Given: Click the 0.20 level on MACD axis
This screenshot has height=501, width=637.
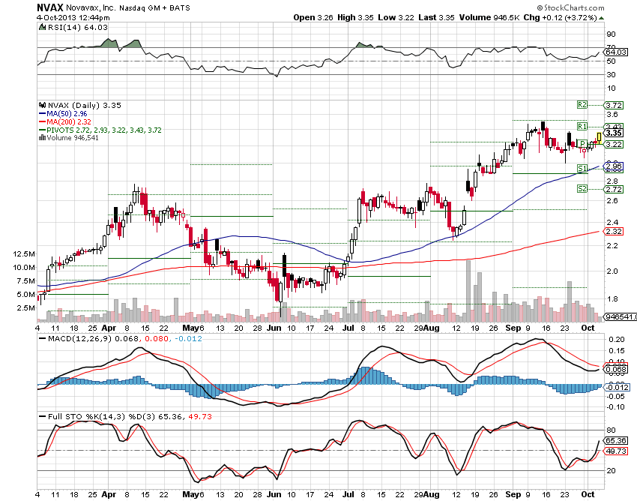Looking at the screenshot, I should pyautogui.click(x=617, y=340).
